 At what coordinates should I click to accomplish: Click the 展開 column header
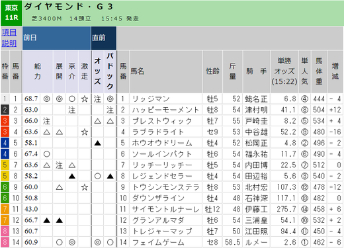[59, 71]
